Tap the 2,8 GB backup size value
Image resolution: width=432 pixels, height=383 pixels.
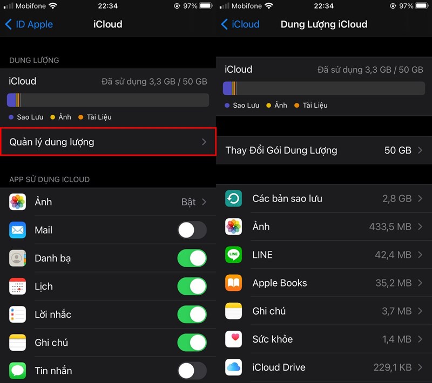pos(397,198)
